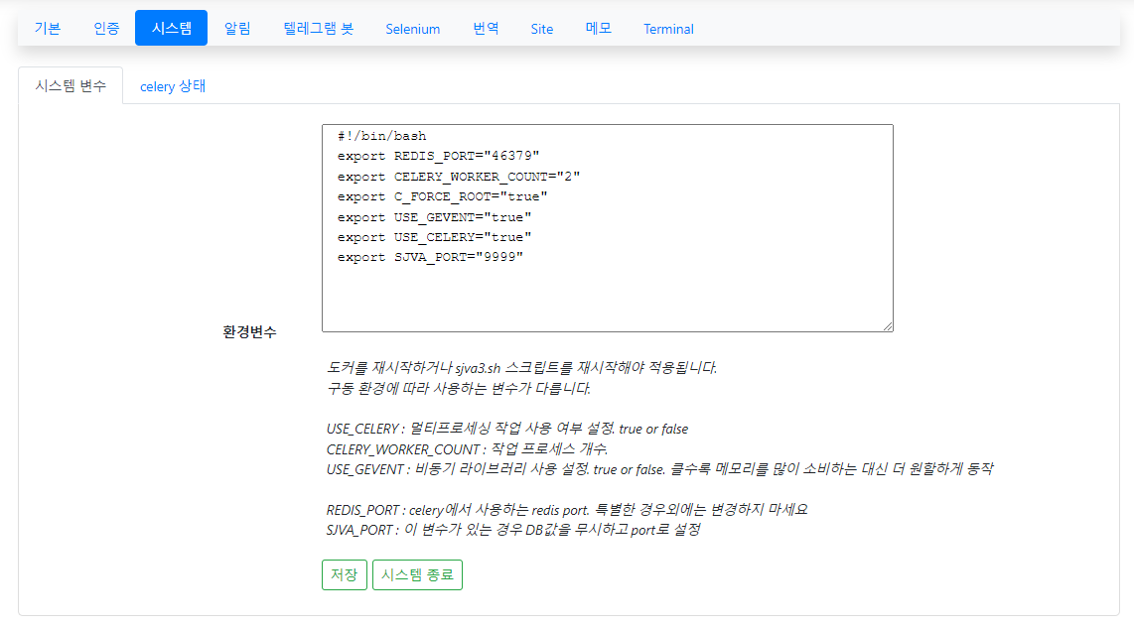Click the CELERY_WORKER_COUNT export line in textarea
Image resolution: width=1134 pixels, height=627 pixels.
tap(458, 177)
